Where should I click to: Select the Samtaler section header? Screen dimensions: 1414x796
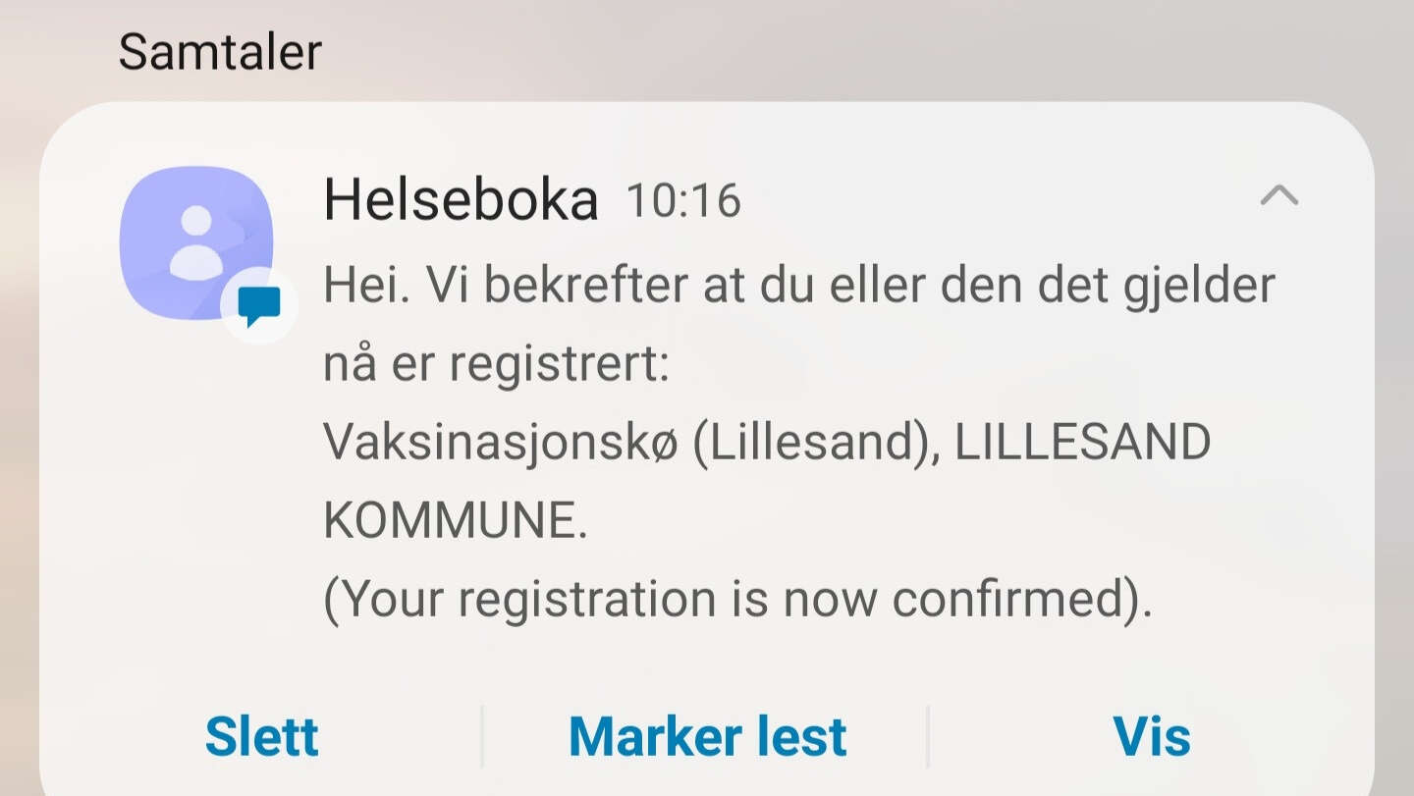(220, 51)
